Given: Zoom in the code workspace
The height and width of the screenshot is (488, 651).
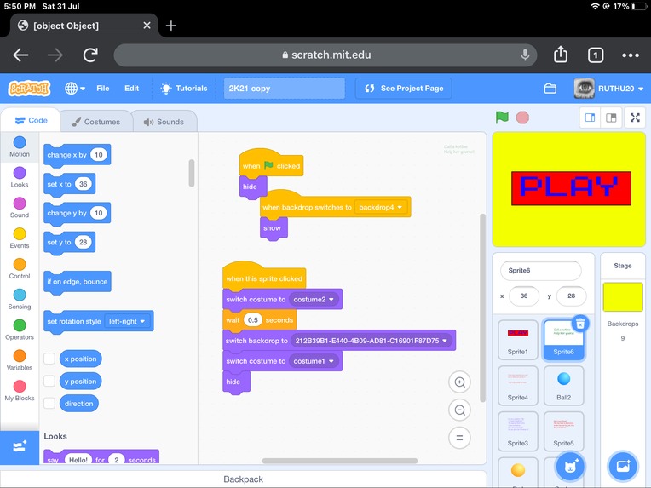Looking at the screenshot, I should [459, 382].
